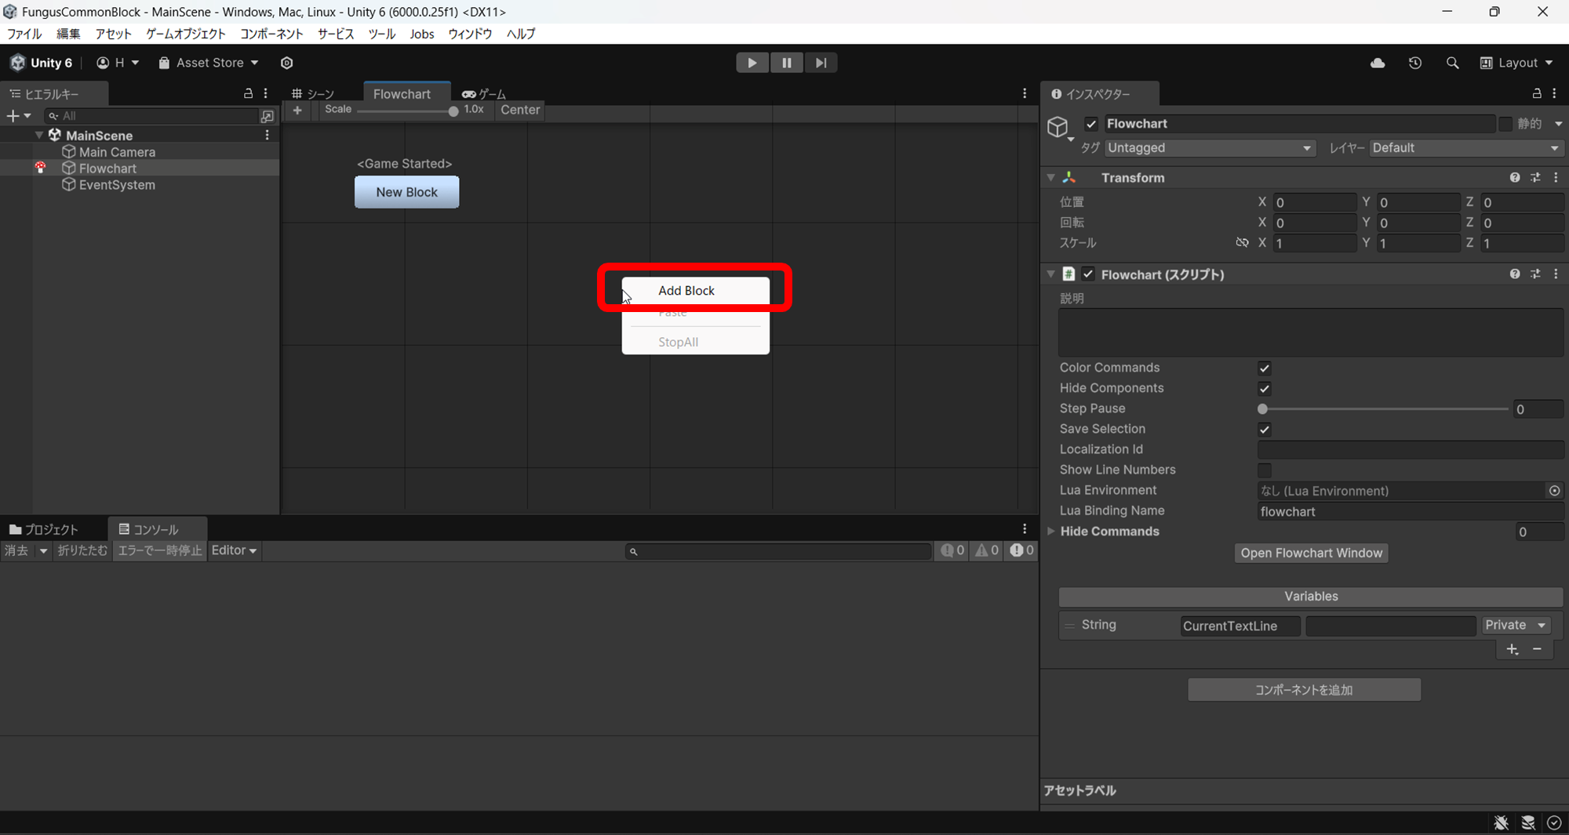The image size is (1569, 835).
Task: Expand the Hide Commands section
Action: 1052,531
